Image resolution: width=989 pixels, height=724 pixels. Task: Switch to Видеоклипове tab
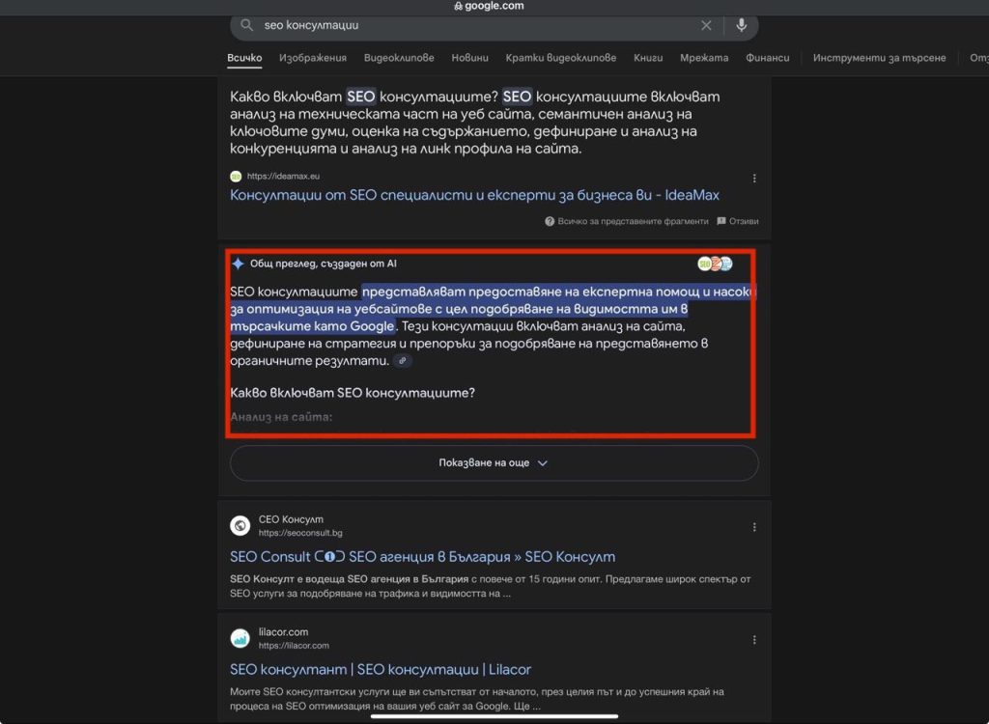[x=399, y=57]
